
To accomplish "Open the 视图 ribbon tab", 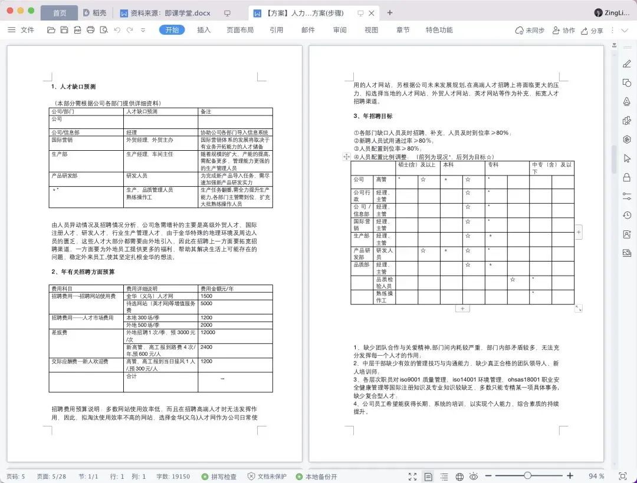I will [x=372, y=30].
